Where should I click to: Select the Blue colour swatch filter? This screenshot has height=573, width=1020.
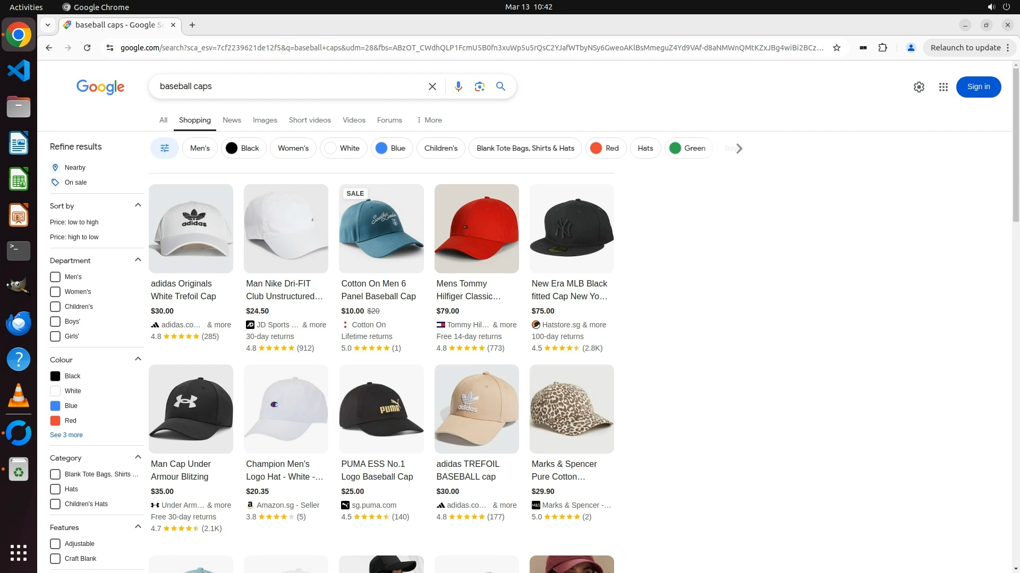coord(55,406)
